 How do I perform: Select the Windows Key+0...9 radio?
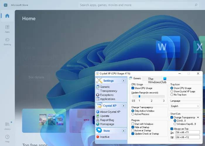(x=175, y=124)
